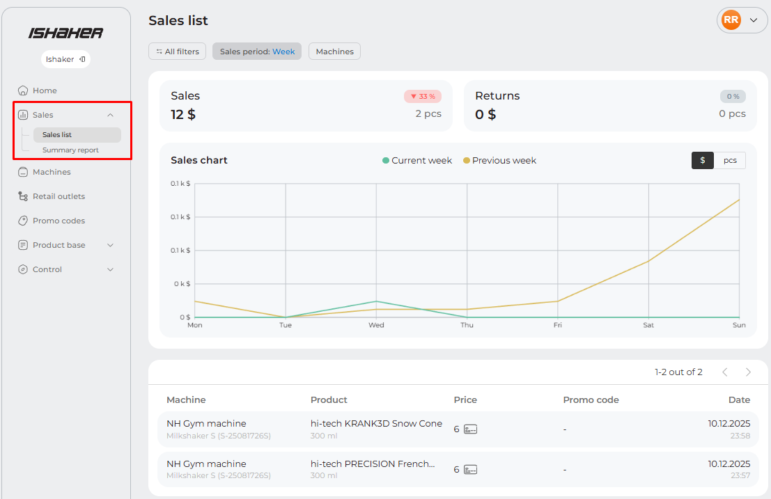Expand the Control submenu chevron
771x499 pixels.
[x=110, y=269]
